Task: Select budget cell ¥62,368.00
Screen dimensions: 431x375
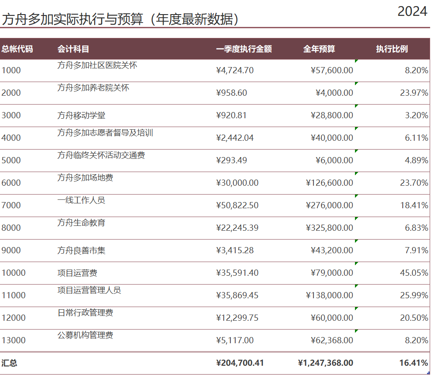Action: tap(332, 340)
